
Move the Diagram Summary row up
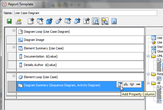tap(126, 84)
